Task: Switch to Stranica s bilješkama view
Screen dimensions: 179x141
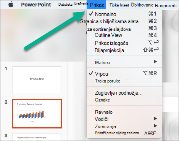Action: pyautogui.click(x=124, y=21)
